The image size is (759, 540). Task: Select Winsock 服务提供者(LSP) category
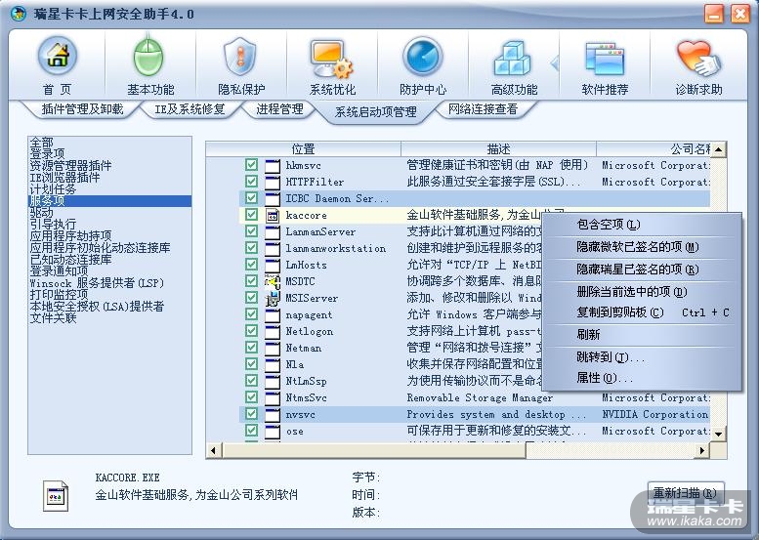click(x=97, y=283)
